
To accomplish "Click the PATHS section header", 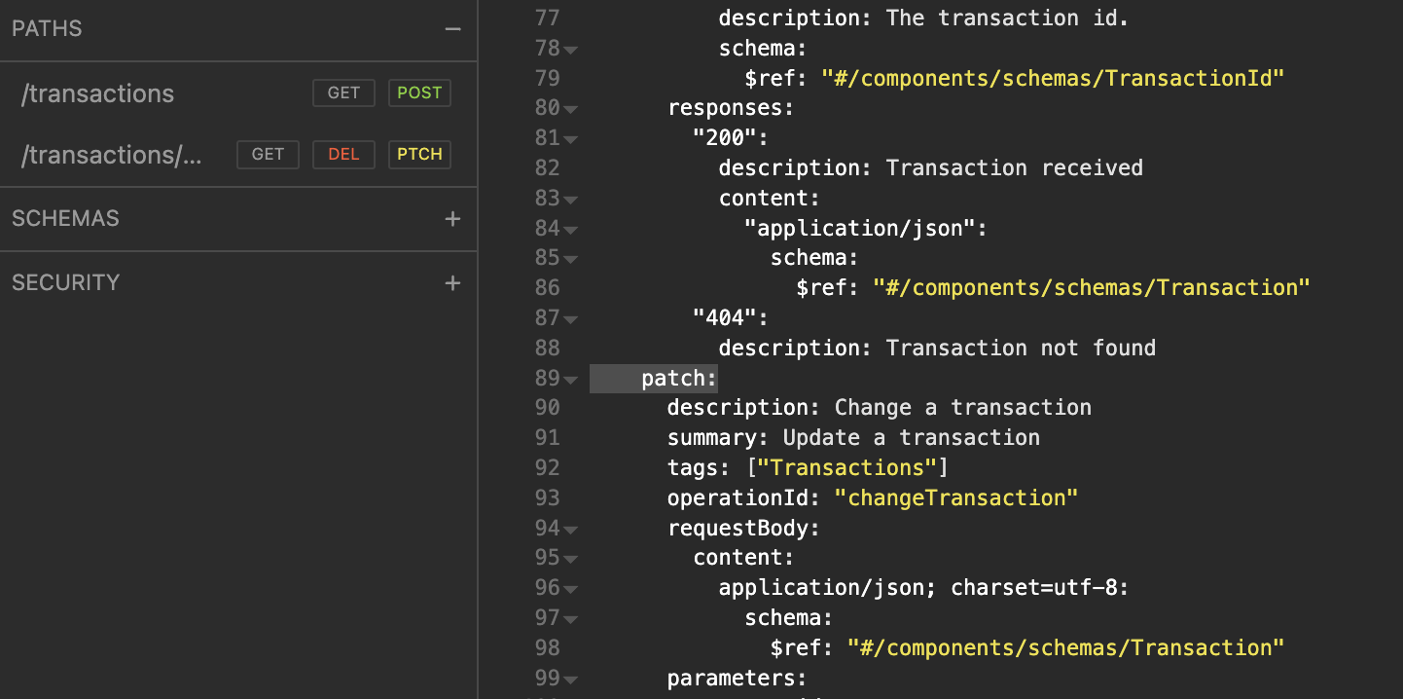I will [x=47, y=29].
